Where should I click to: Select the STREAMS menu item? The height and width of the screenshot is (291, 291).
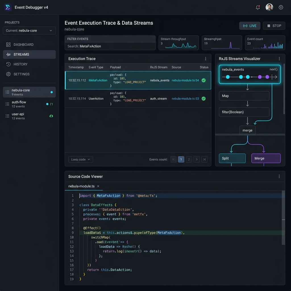click(x=29, y=54)
